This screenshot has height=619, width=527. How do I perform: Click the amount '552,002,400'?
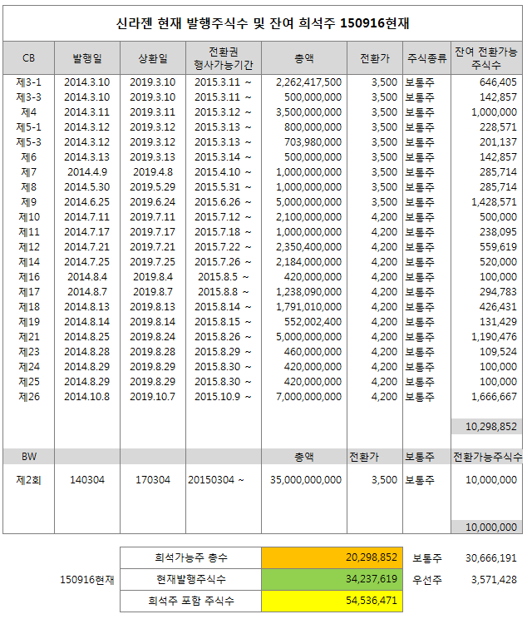[x=313, y=322]
